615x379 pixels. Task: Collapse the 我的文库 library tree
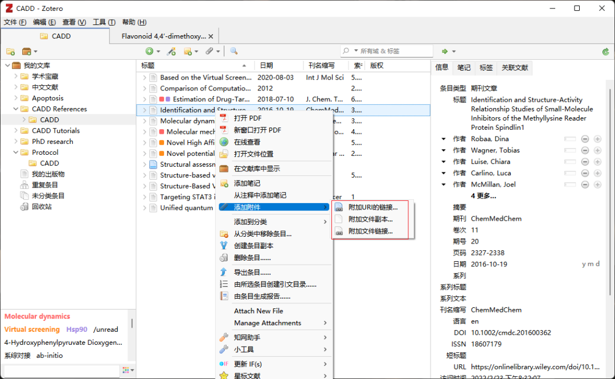click(7, 65)
